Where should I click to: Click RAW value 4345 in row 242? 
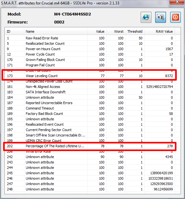[x=169, y=157]
